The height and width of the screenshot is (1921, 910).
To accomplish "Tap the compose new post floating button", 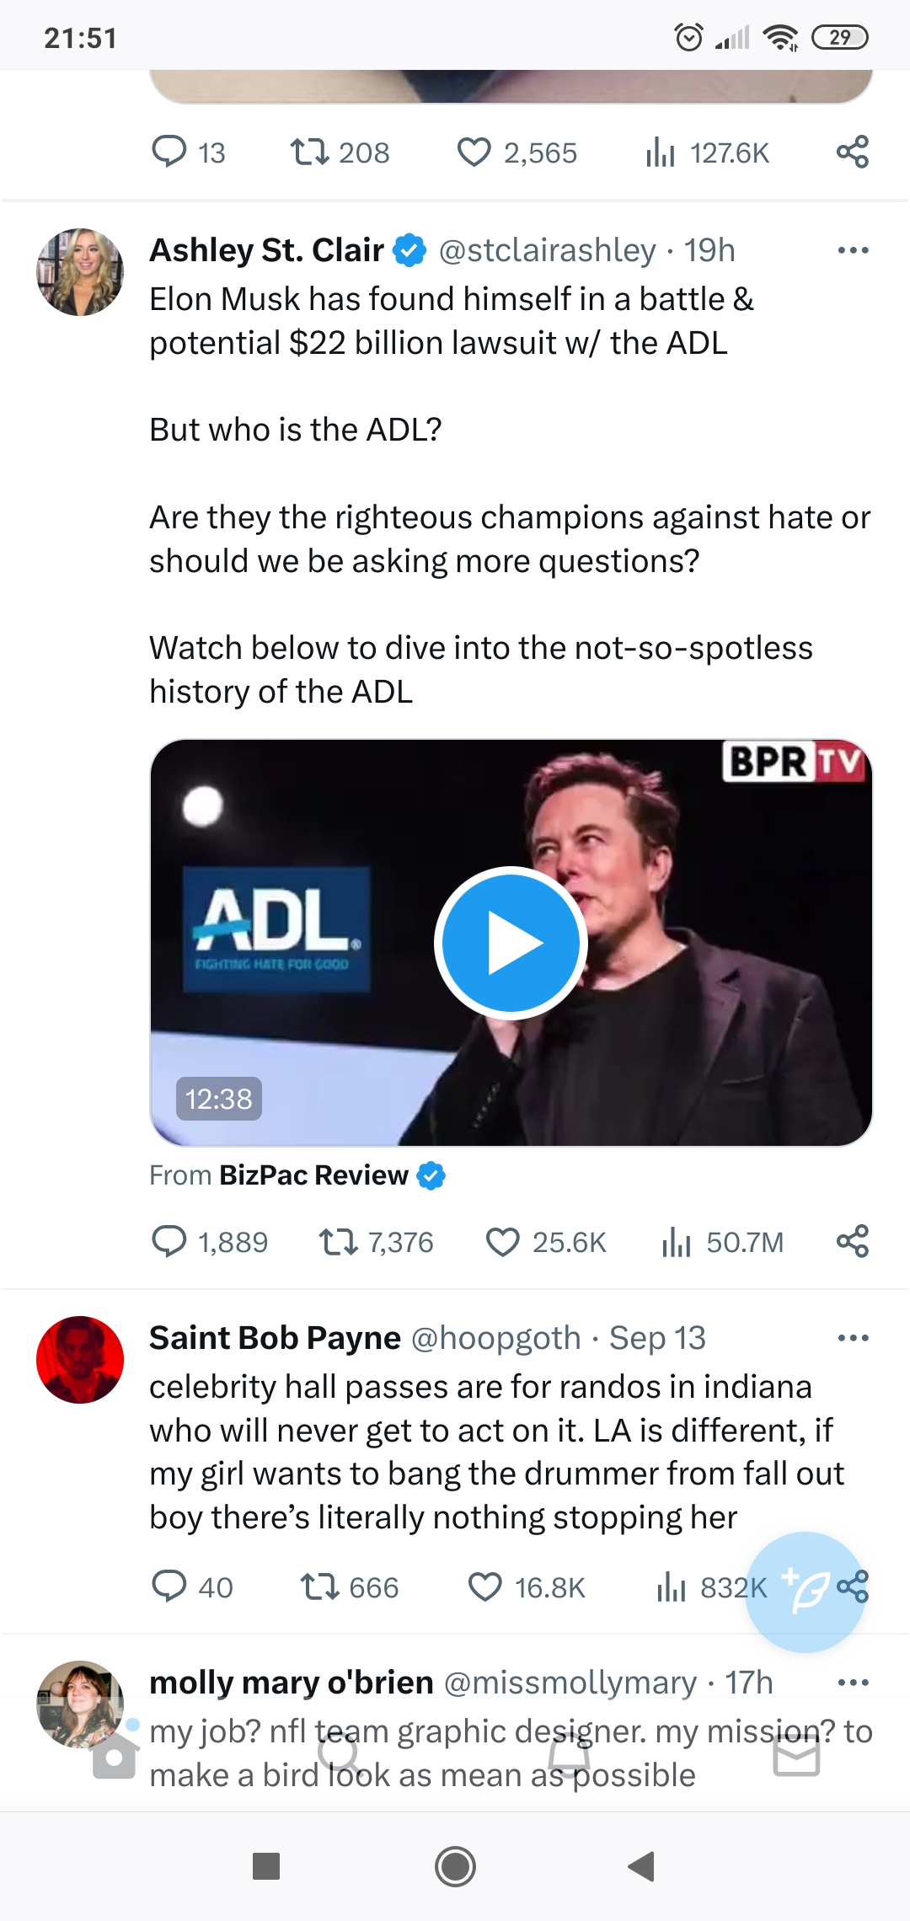I will 806,1592.
